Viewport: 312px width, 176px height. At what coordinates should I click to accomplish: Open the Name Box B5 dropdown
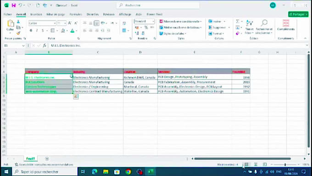pos(23,45)
